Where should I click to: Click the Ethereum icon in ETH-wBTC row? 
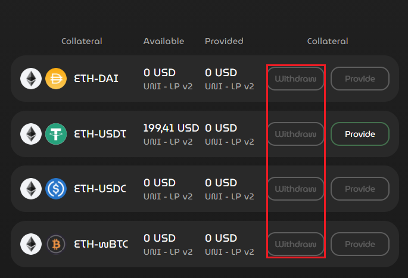31,244
